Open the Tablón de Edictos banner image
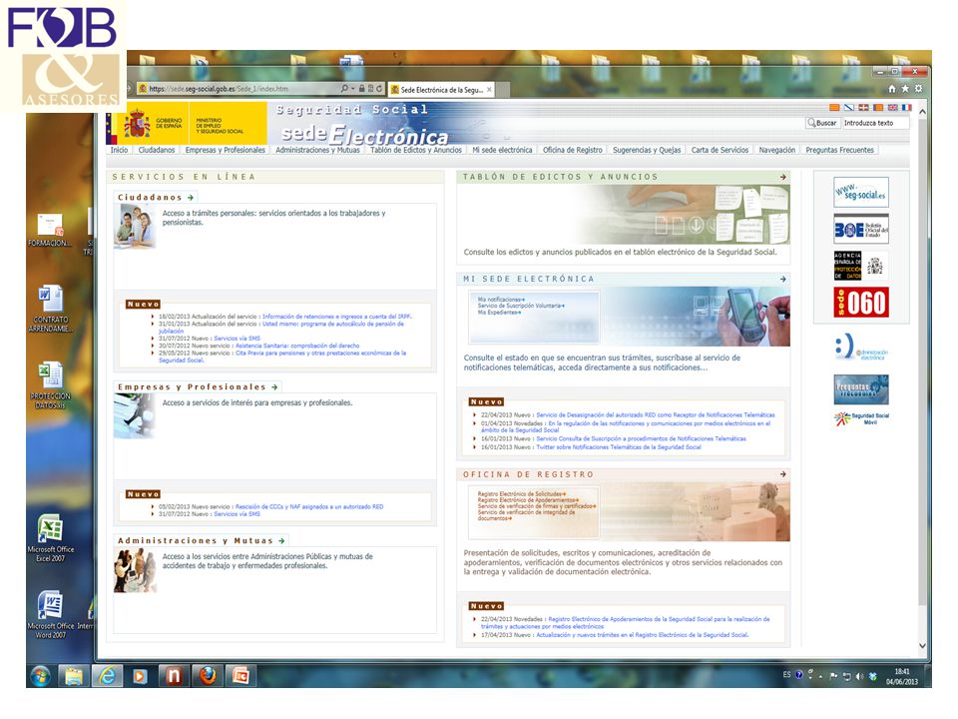 (x=624, y=214)
